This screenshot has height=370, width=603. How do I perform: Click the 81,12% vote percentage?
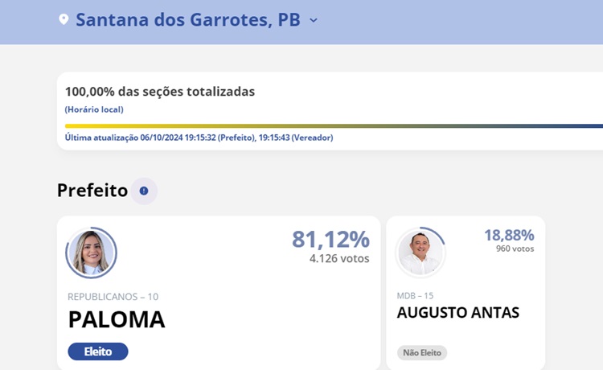point(330,239)
